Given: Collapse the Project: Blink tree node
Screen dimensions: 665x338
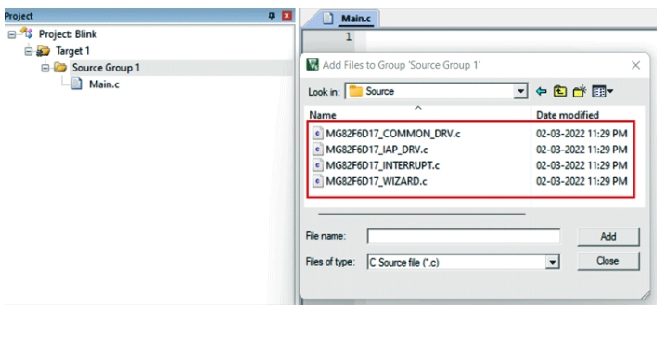Looking at the screenshot, I should point(12,34).
